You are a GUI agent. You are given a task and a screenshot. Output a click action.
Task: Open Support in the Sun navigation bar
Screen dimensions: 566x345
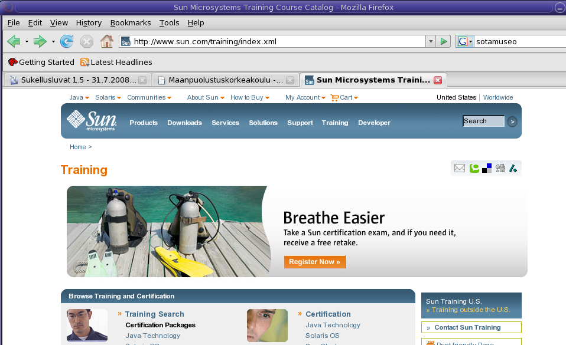coord(300,123)
